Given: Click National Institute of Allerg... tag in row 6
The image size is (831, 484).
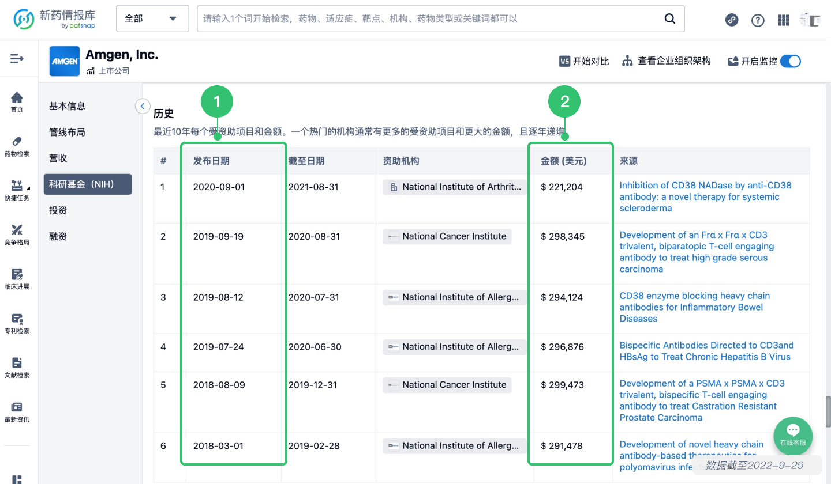Looking at the screenshot, I should tap(455, 446).
